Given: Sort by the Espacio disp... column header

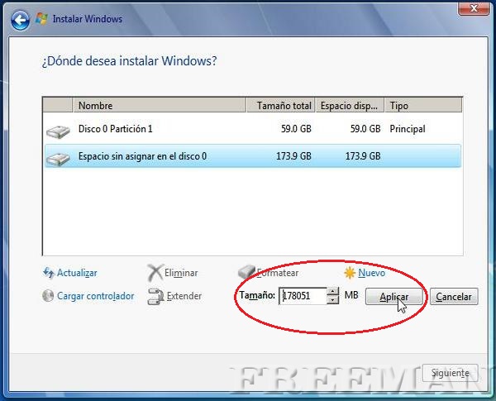Looking at the screenshot, I should pyautogui.click(x=350, y=105).
